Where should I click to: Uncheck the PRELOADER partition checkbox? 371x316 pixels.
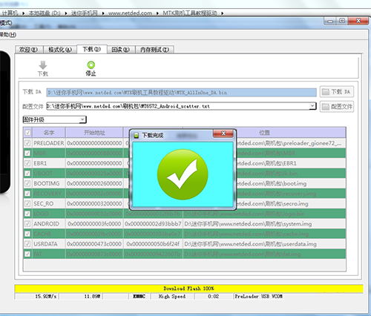(27, 143)
